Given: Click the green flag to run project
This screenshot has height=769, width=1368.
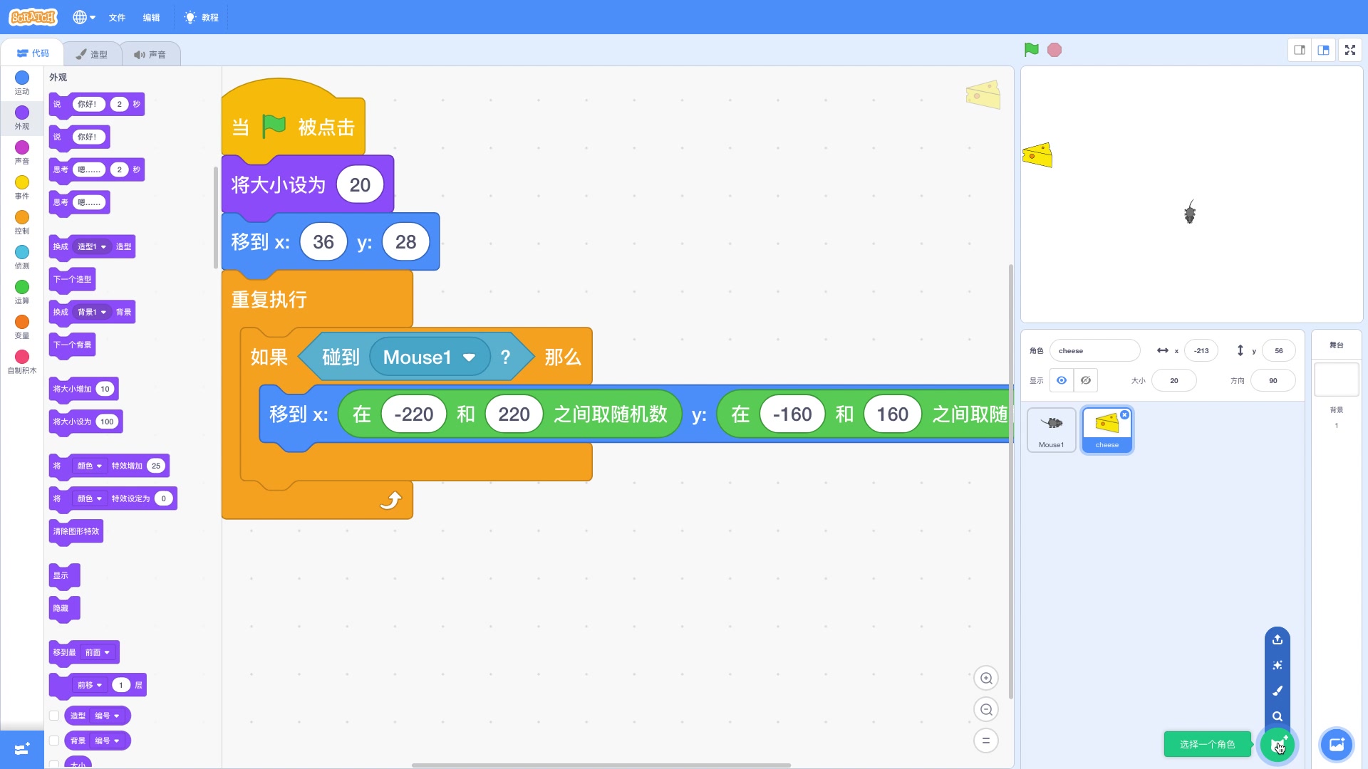Looking at the screenshot, I should [x=1031, y=50].
